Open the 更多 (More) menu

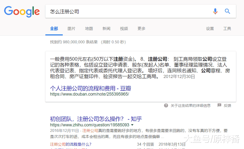click(141, 29)
